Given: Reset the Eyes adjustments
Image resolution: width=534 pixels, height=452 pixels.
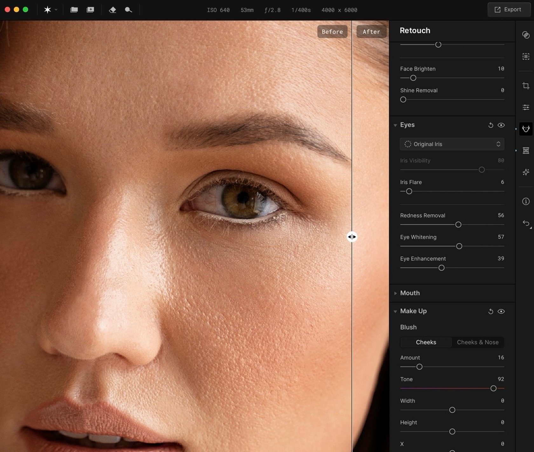Looking at the screenshot, I should (x=491, y=125).
